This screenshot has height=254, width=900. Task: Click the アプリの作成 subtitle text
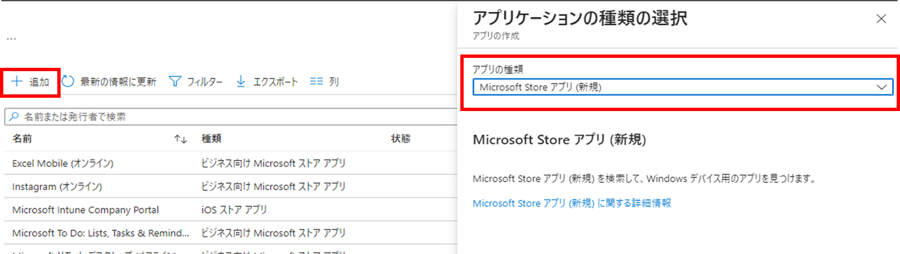pos(496,36)
